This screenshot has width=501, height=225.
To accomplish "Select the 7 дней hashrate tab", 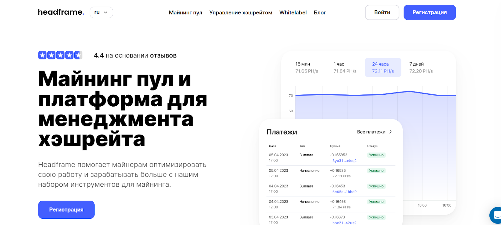I will (421, 67).
